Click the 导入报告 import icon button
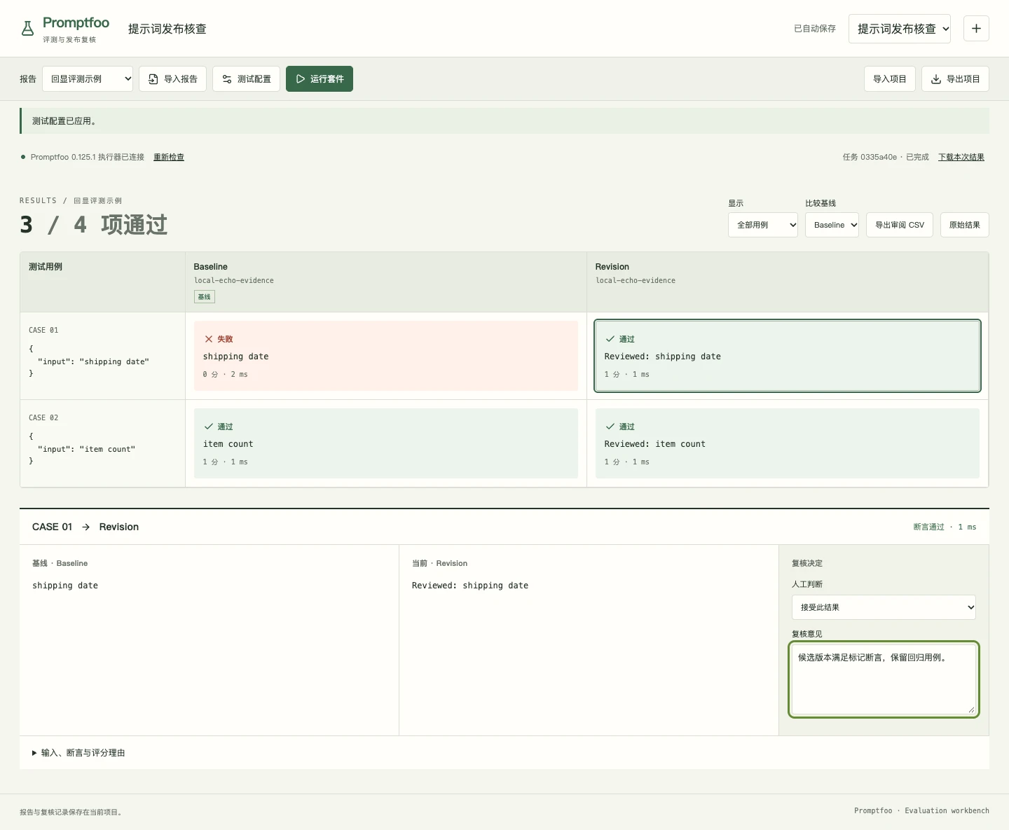Screen dimensions: 1009x830 coord(172,79)
